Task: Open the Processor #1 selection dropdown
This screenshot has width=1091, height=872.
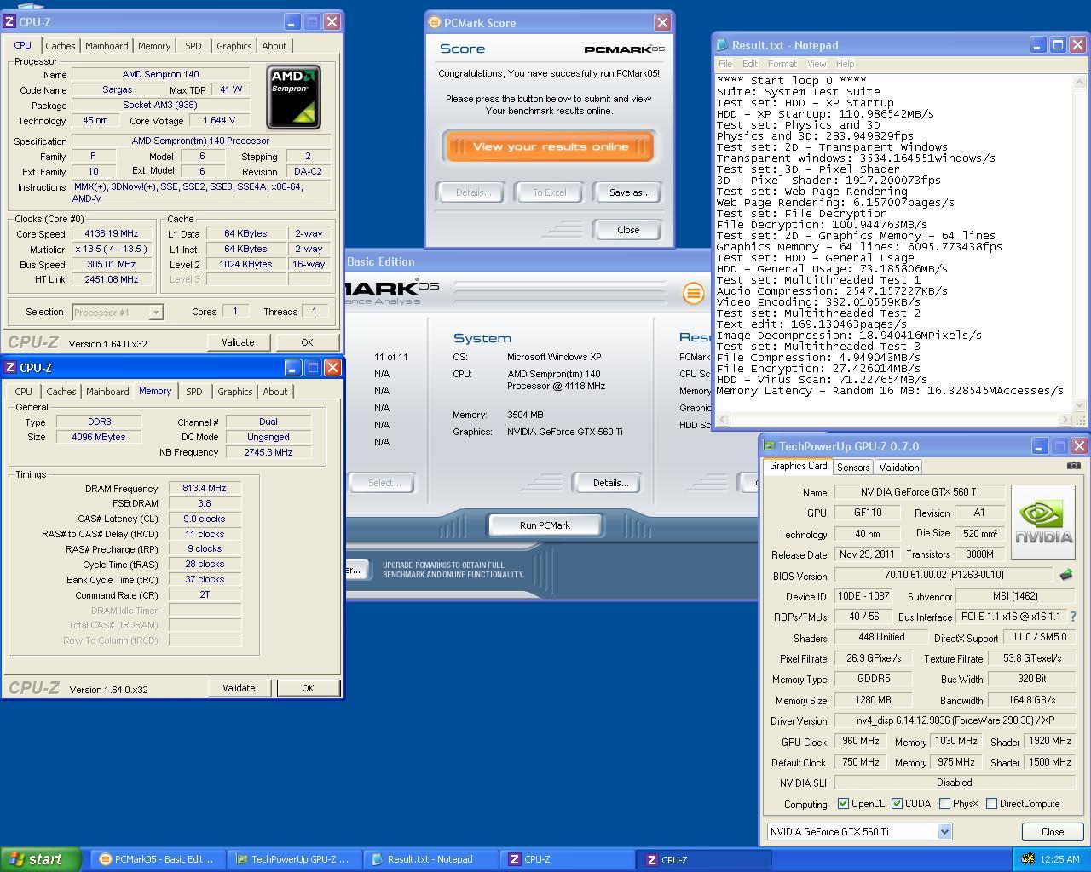Action: [x=155, y=313]
